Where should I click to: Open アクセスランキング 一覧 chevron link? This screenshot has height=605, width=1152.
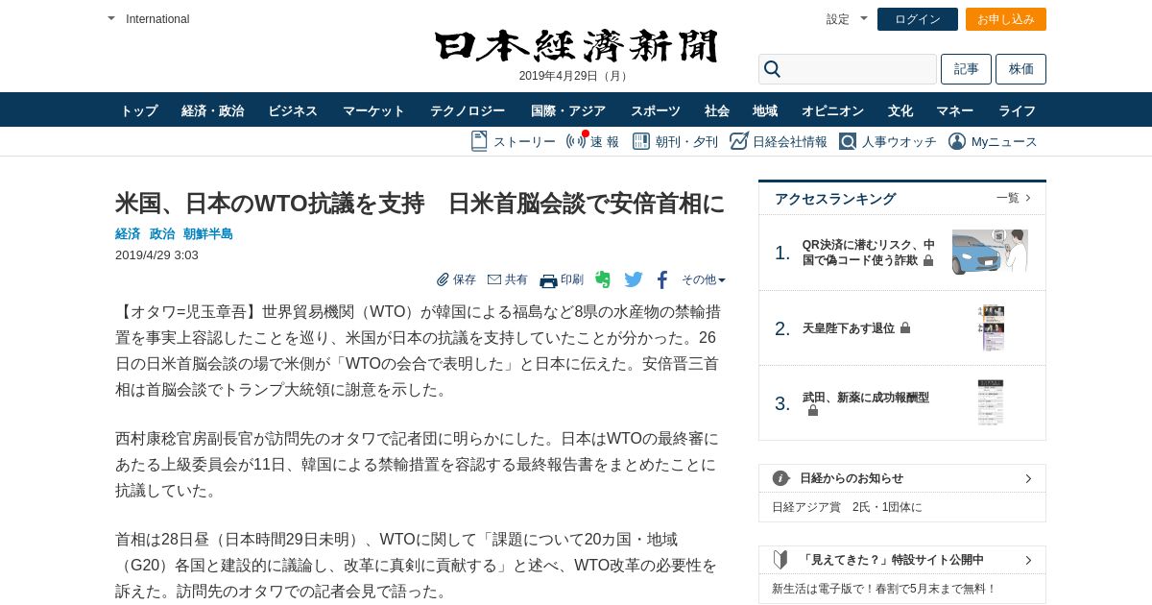[x=1014, y=198]
